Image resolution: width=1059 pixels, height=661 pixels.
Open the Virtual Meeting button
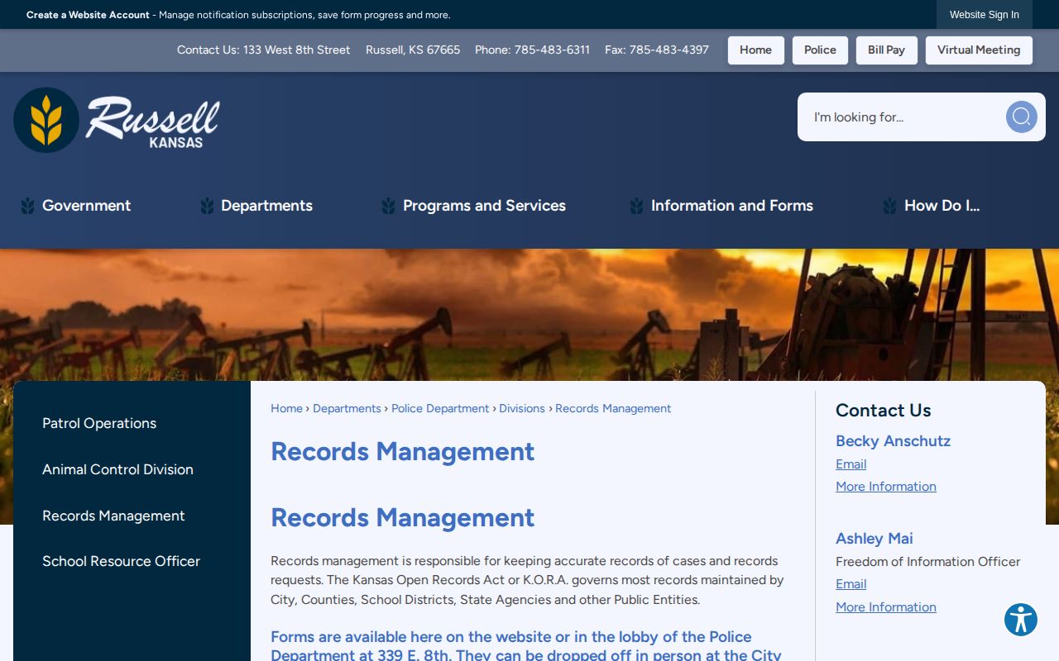click(979, 50)
